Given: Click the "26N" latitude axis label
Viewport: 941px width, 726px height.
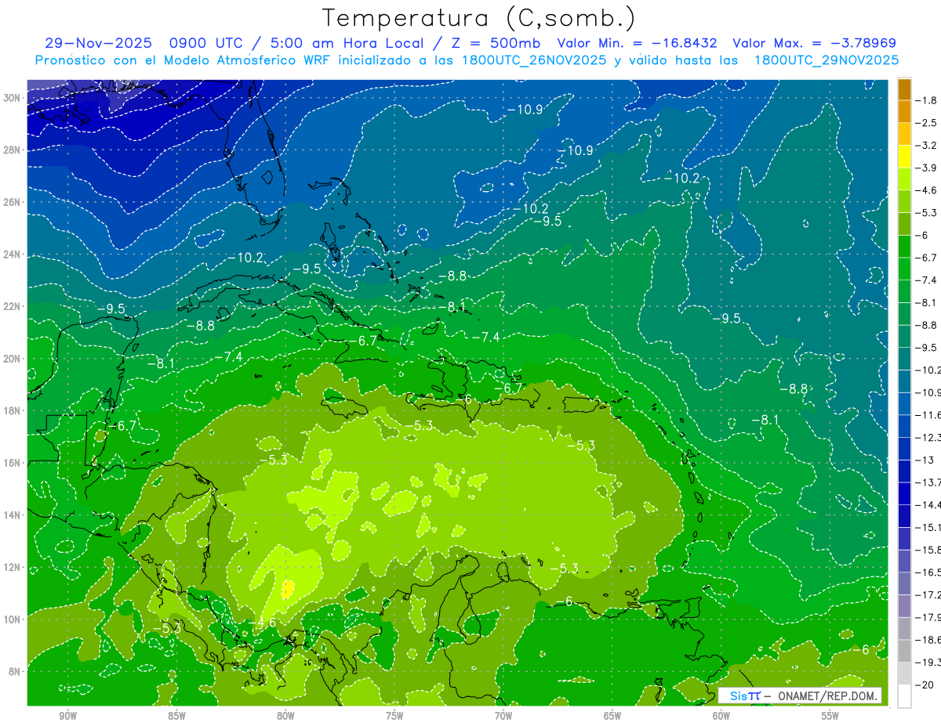Looking at the screenshot, I should [13, 202].
